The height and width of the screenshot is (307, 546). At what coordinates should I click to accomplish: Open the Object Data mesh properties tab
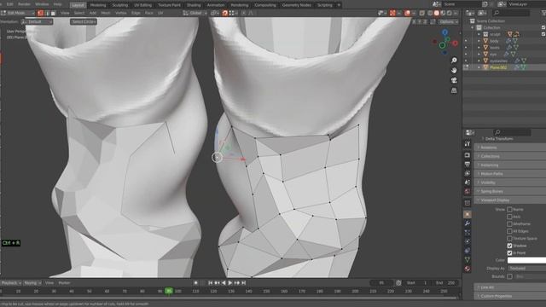pos(468,259)
